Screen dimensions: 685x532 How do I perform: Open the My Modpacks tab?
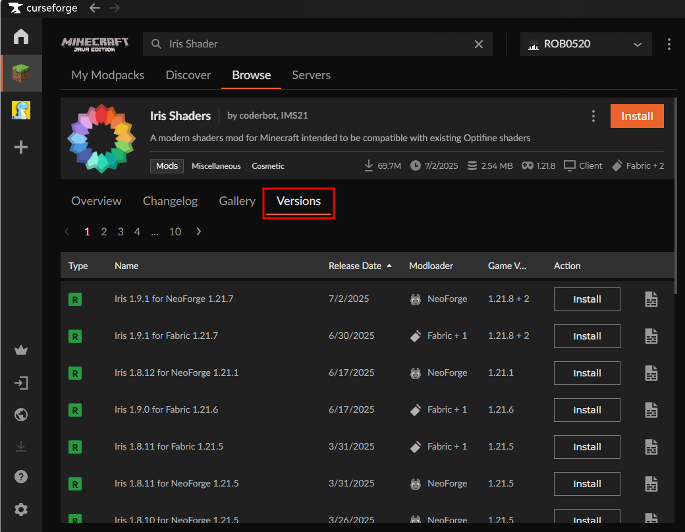107,75
